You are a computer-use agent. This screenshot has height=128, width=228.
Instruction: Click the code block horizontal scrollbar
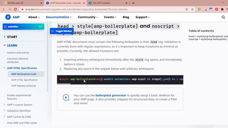pos(64,84)
